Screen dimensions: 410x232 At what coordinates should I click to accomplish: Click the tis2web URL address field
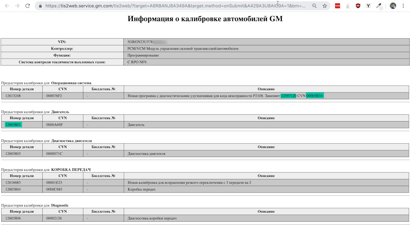(175, 6)
